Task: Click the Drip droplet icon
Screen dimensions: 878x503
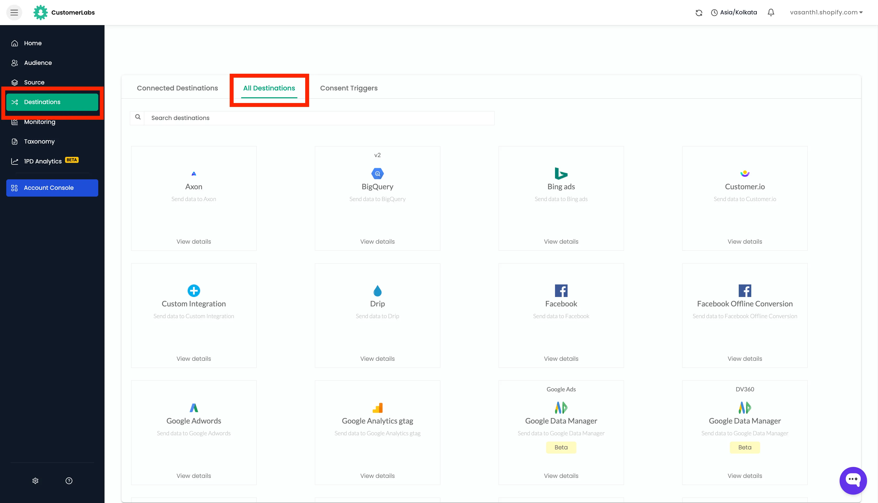Action: point(377,290)
